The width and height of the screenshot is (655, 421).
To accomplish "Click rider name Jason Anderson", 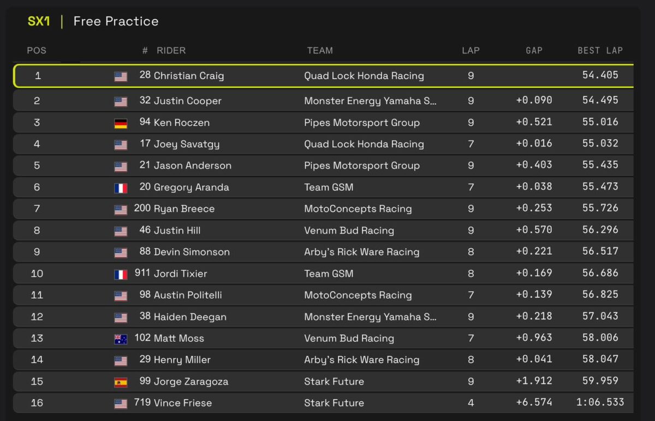I will tap(192, 165).
